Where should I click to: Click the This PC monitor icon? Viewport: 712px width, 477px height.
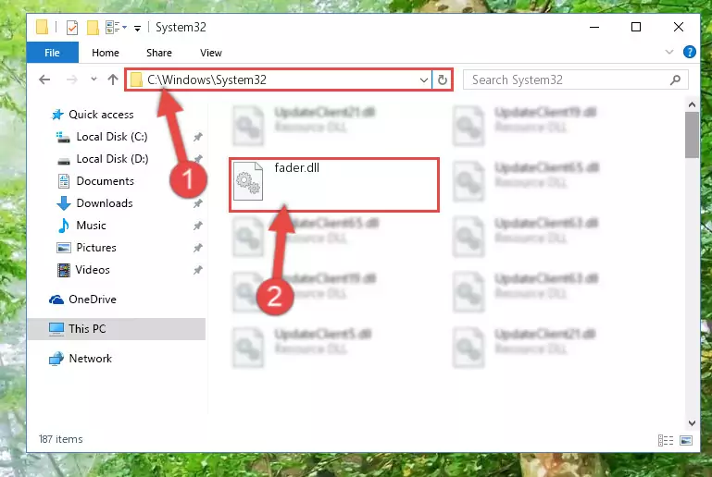click(56, 329)
